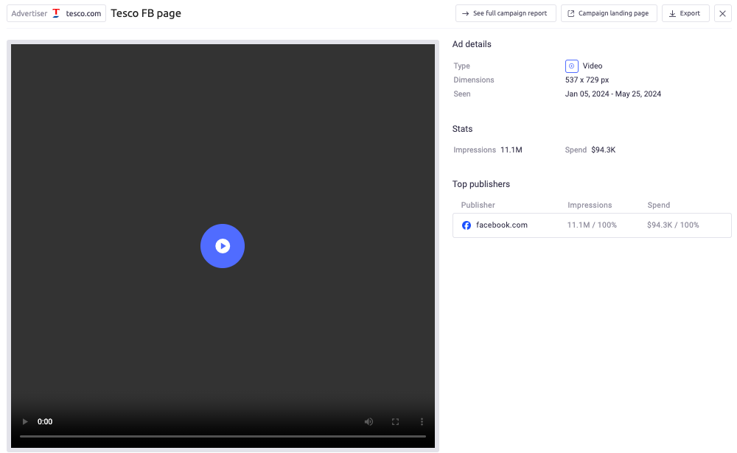This screenshot has height=453, width=737.
Task: Click the Tesco logo icon beside advertiser
Action: point(56,13)
